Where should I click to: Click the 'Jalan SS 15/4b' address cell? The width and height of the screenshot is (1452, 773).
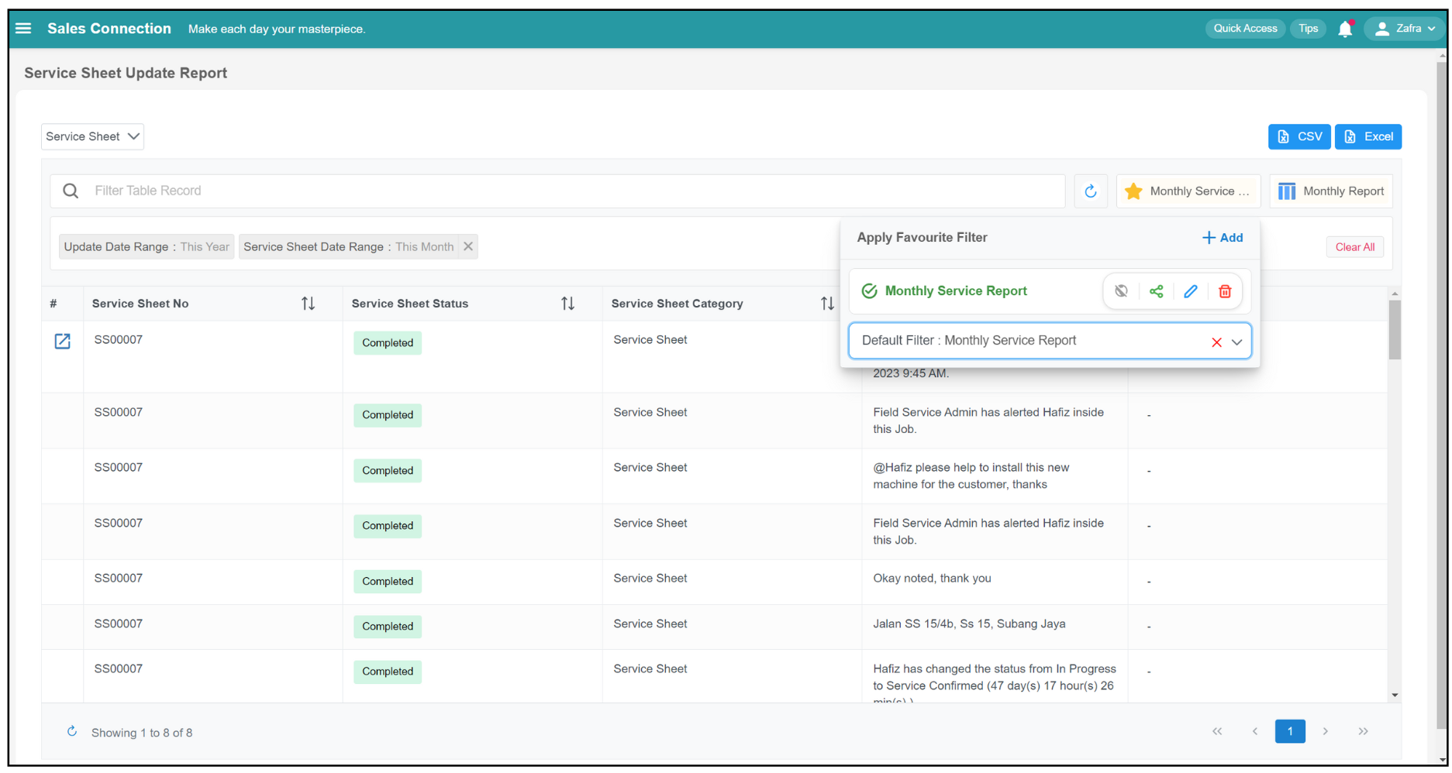click(x=969, y=624)
